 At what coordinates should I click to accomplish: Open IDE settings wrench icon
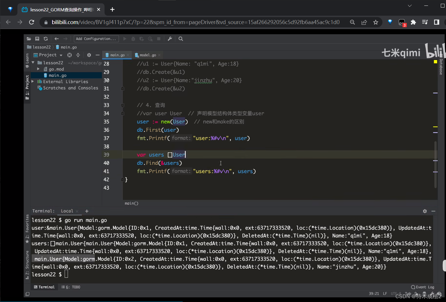pyautogui.click(x=170, y=39)
